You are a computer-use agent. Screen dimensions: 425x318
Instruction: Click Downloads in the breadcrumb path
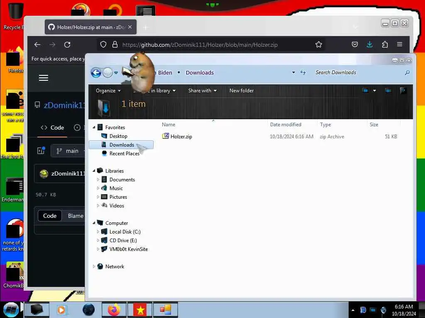[x=200, y=72]
